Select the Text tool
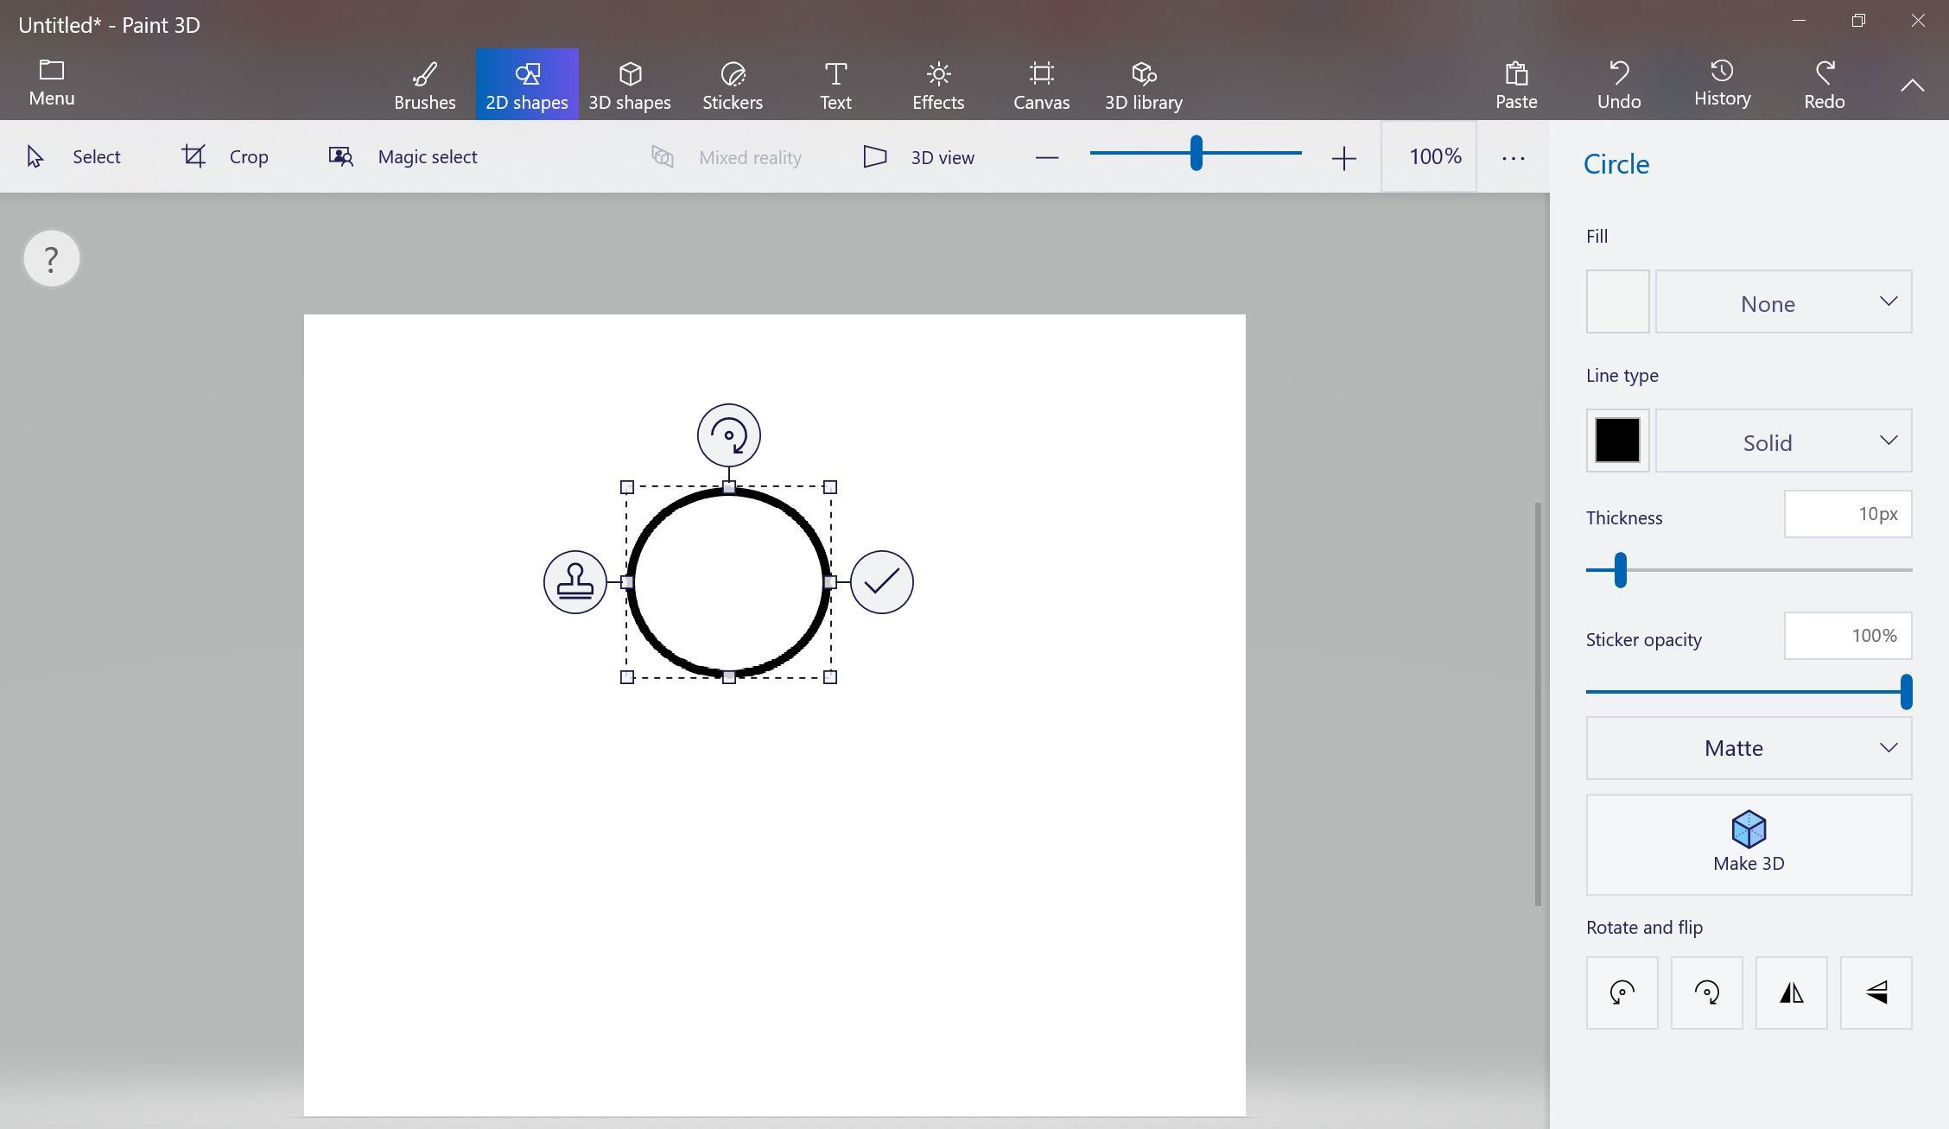 835,84
